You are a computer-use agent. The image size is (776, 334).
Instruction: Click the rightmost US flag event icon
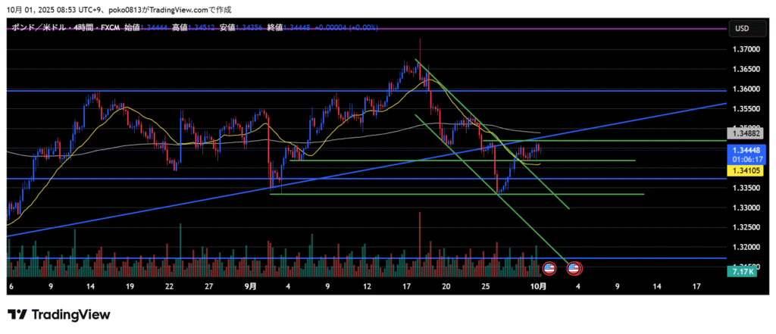(x=574, y=268)
